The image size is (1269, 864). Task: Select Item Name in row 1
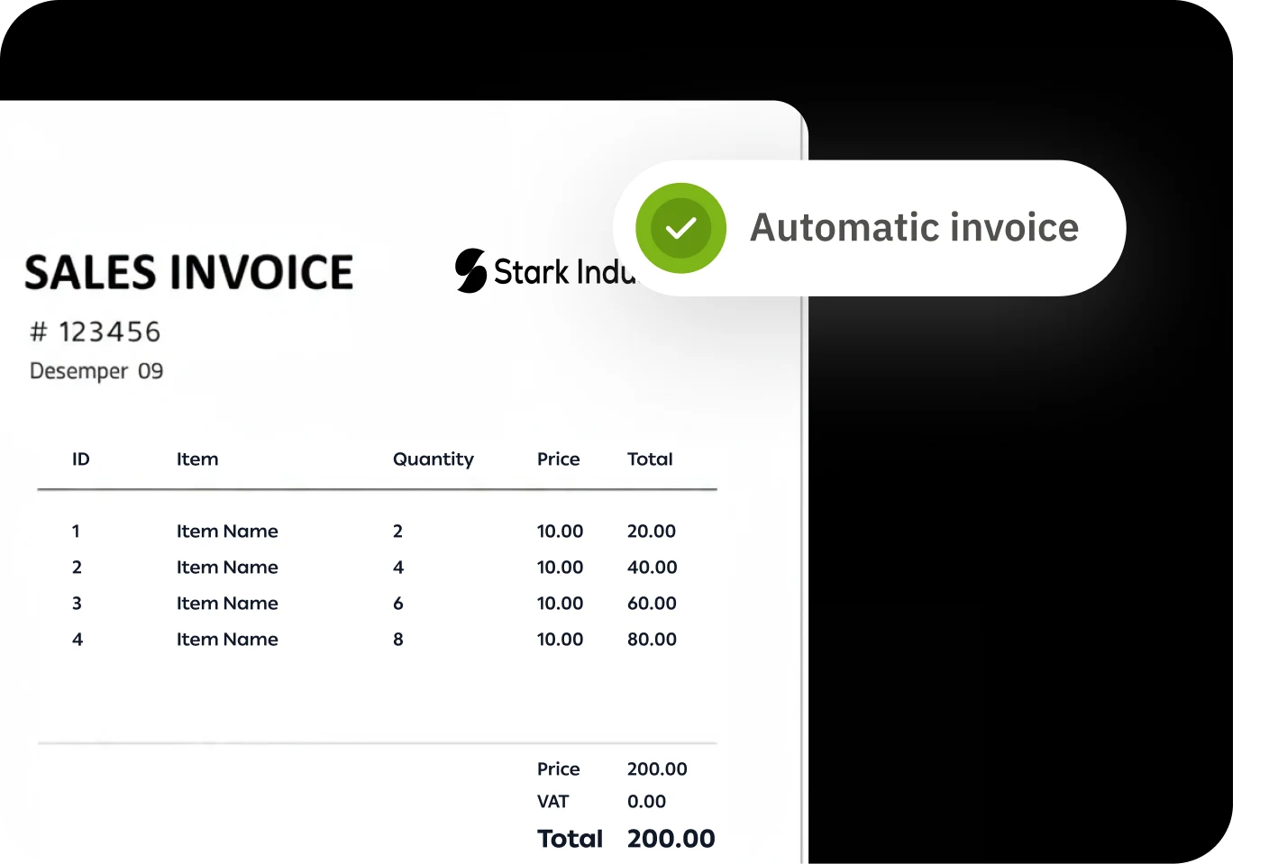227,532
